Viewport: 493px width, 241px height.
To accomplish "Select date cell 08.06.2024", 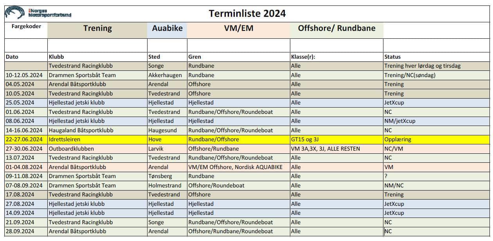I will [26, 121].
